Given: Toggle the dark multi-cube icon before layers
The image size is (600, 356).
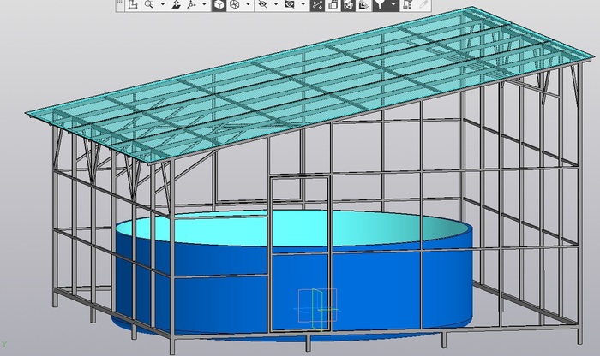Looking at the screenshot, I should (x=348, y=4).
